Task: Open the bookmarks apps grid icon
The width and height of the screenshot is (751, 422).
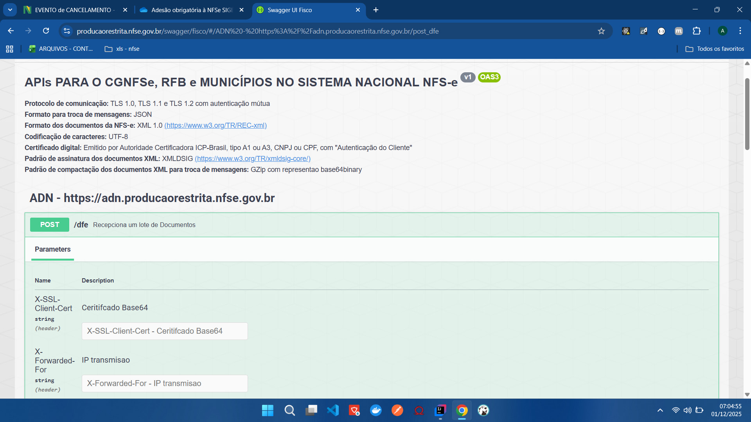Action: point(10,49)
